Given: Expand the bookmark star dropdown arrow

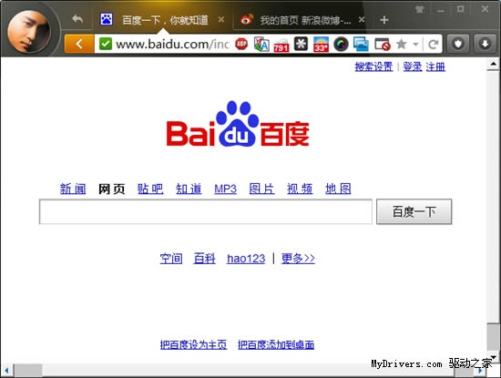Looking at the screenshot, I should (415, 44).
